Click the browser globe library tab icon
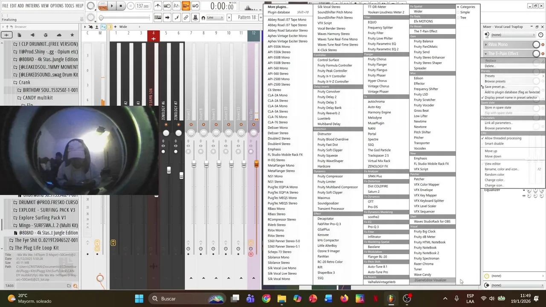The image size is (546, 307). pos(46,35)
